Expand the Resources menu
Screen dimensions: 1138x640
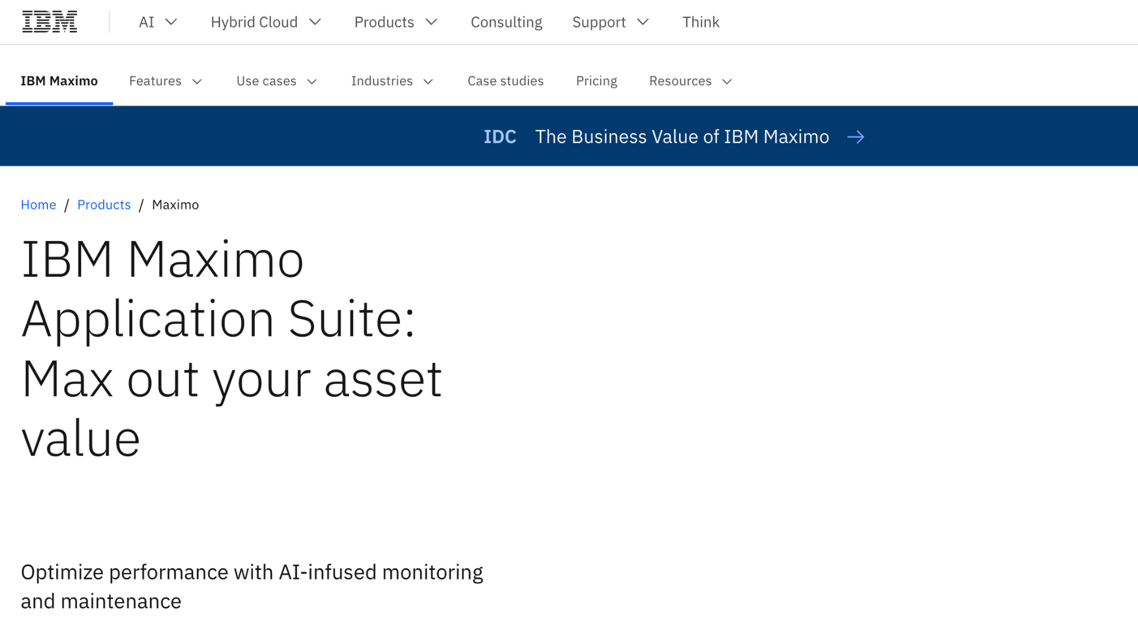pos(727,81)
